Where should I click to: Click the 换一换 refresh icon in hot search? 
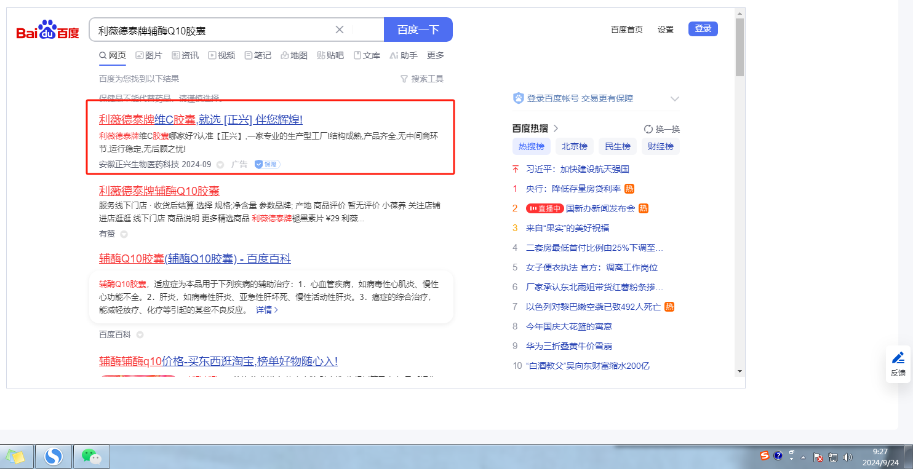coord(648,129)
